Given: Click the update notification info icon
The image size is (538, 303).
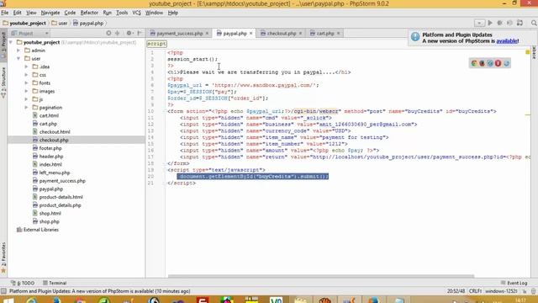Looking at the screenshot, I should click(x=415, y=37).
